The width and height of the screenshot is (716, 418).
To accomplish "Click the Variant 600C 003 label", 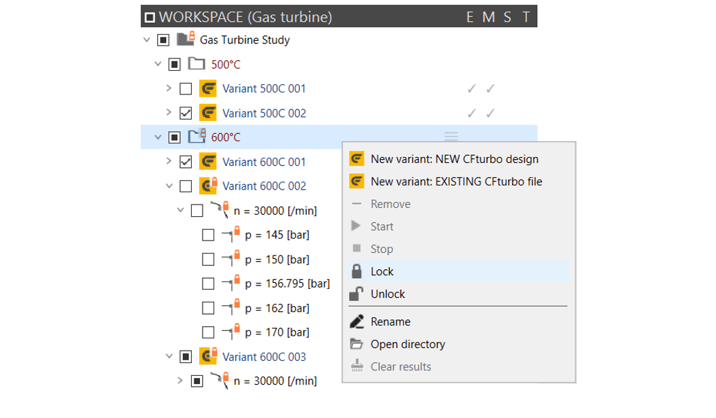I will click(264, 357).
